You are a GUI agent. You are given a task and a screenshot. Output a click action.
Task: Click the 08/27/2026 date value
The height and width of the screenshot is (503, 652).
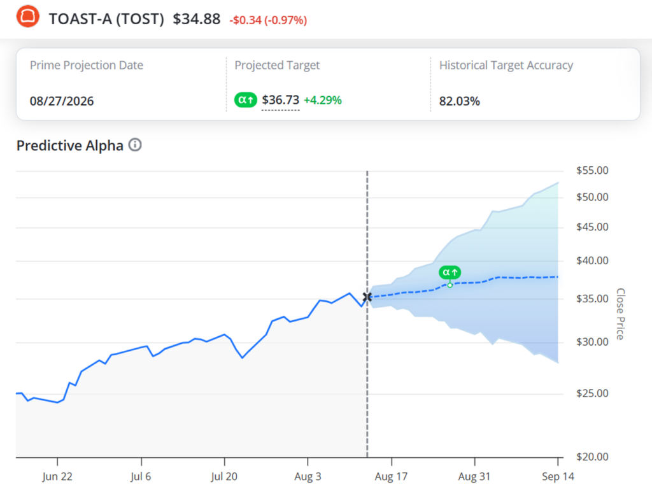click(x=62, y=101)
